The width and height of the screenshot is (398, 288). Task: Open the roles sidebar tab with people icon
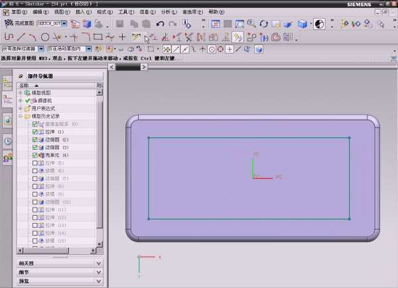[7, 158]
